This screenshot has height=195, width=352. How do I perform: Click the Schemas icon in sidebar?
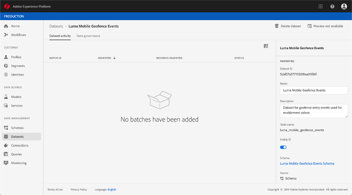pyautogui.click(x=6, y=128)
